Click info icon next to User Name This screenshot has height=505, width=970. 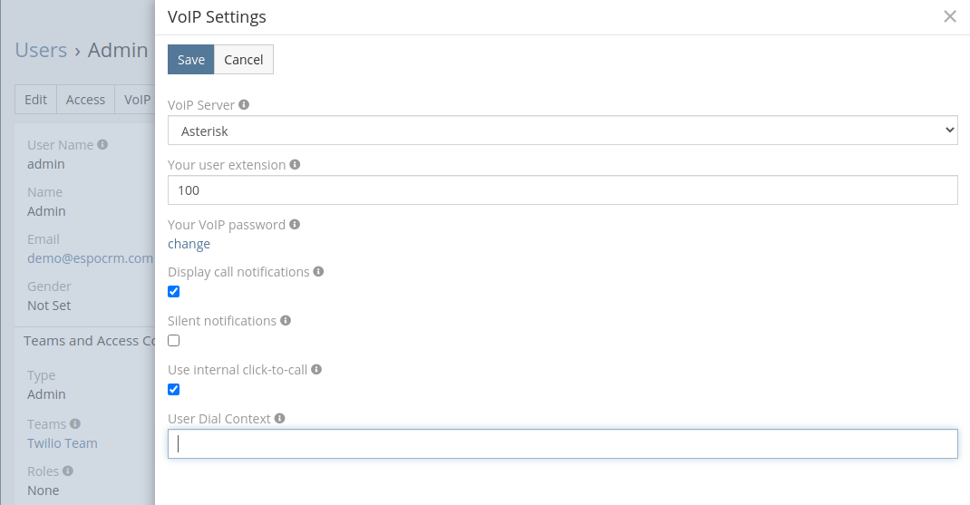pos(102,144)
